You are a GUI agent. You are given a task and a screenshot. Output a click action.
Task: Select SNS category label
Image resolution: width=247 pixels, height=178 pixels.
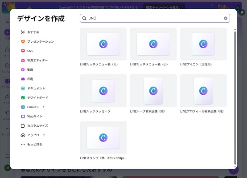pos(30,51)
